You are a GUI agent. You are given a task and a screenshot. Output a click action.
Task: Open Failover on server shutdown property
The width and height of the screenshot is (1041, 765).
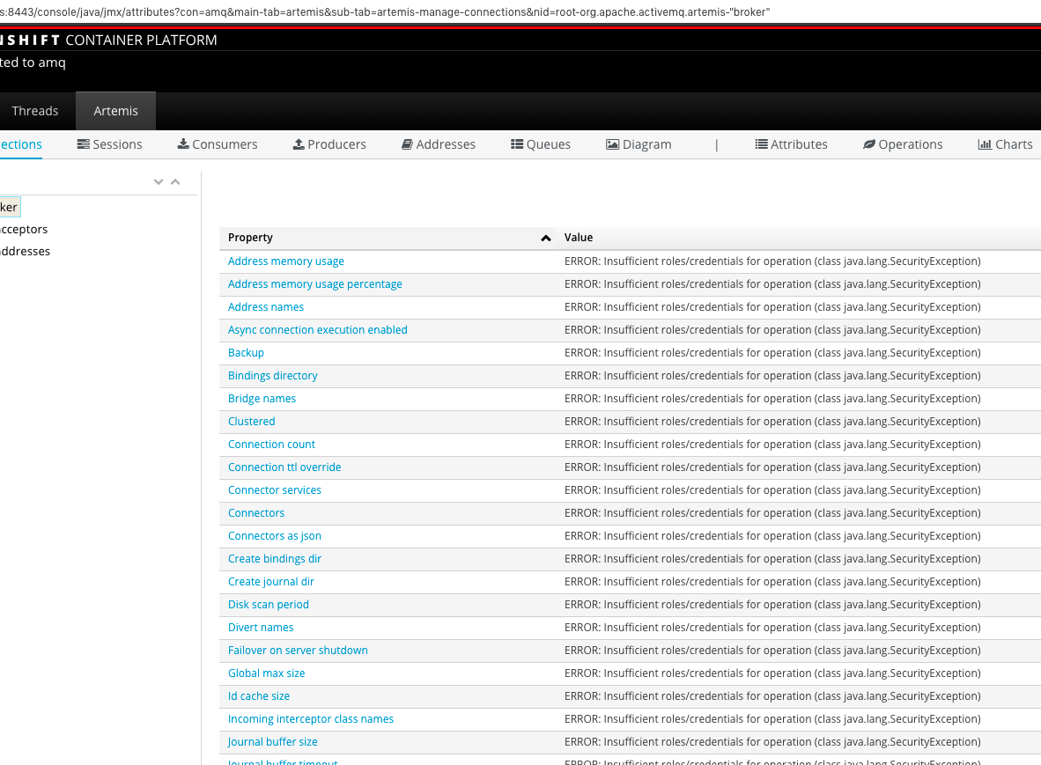(298, 651)
